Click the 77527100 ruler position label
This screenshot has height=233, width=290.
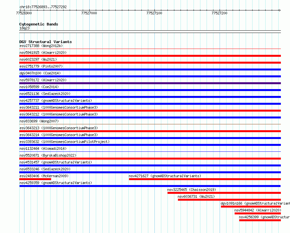click(154, 13)
